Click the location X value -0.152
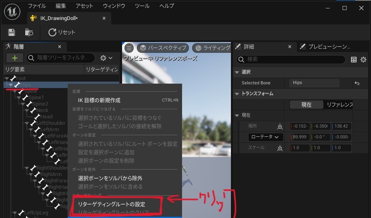 [x=300, y=126]
